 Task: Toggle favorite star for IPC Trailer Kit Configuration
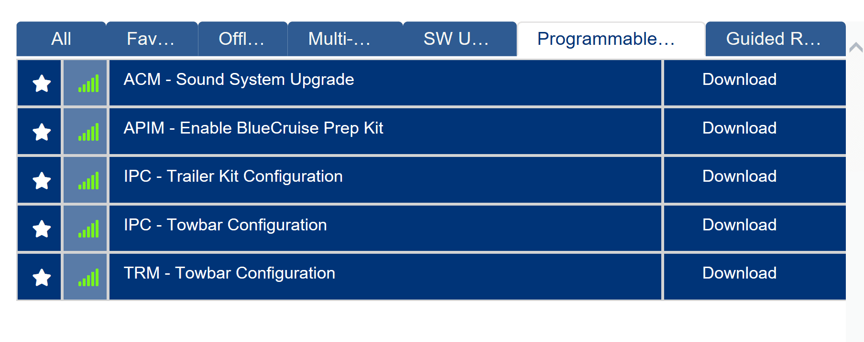point(42,180)
